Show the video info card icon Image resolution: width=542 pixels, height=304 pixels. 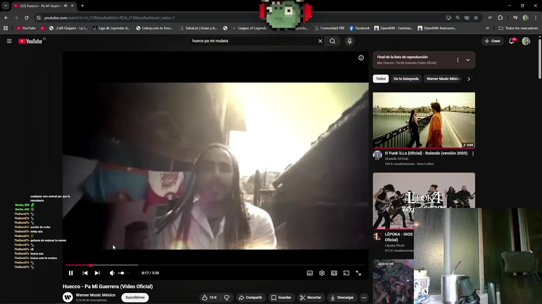tap(361, 58)
